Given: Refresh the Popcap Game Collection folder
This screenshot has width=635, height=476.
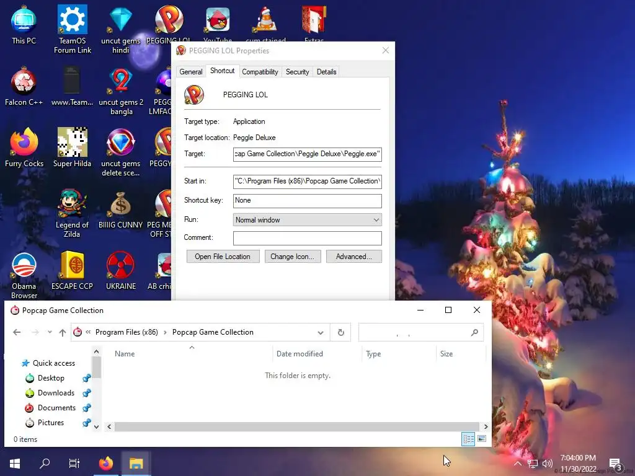Looking at the screenshot, I should coord(340,332).
